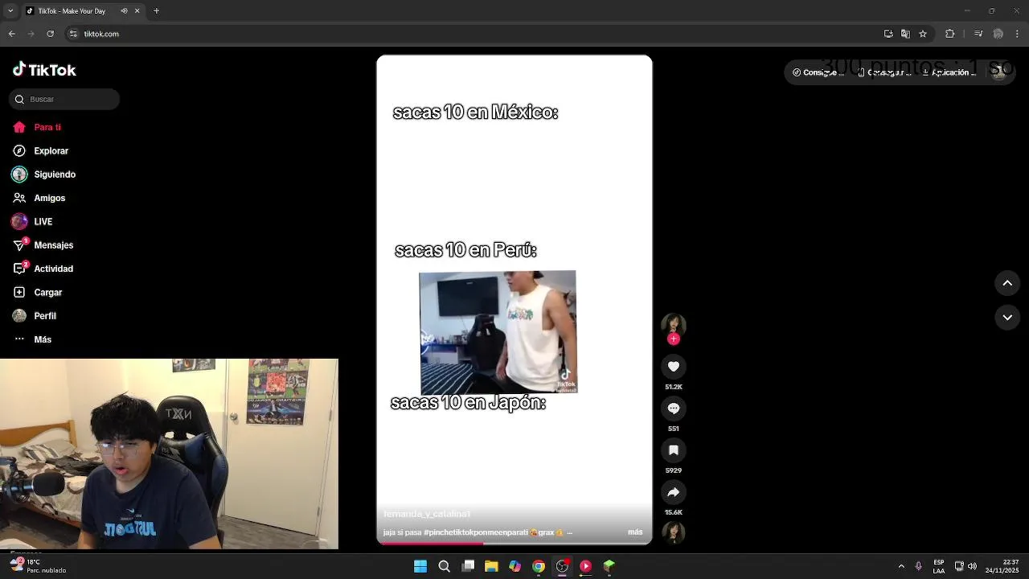
Task: Go to previous video with up chevron
Action: (x=1007, y=283)
